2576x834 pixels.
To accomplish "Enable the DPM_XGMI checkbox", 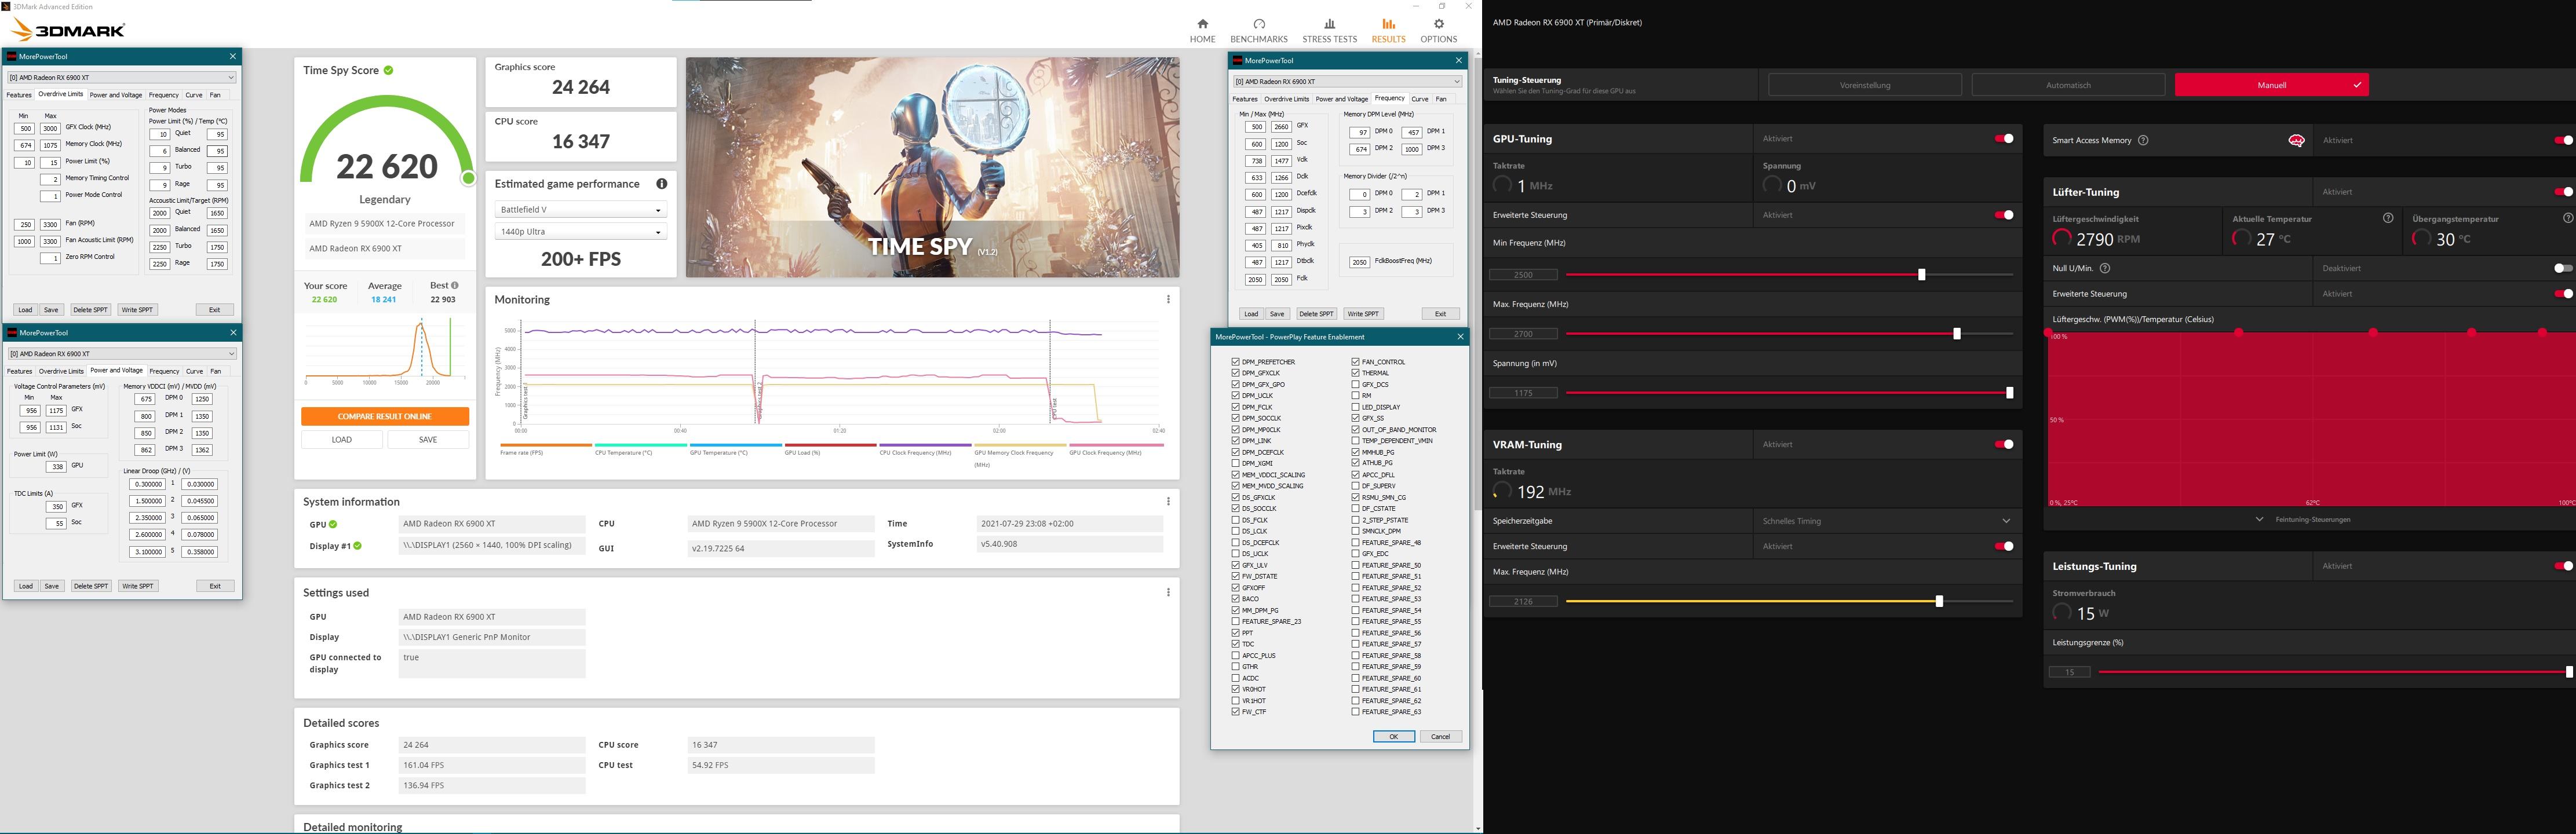I will click(1236, 463).
